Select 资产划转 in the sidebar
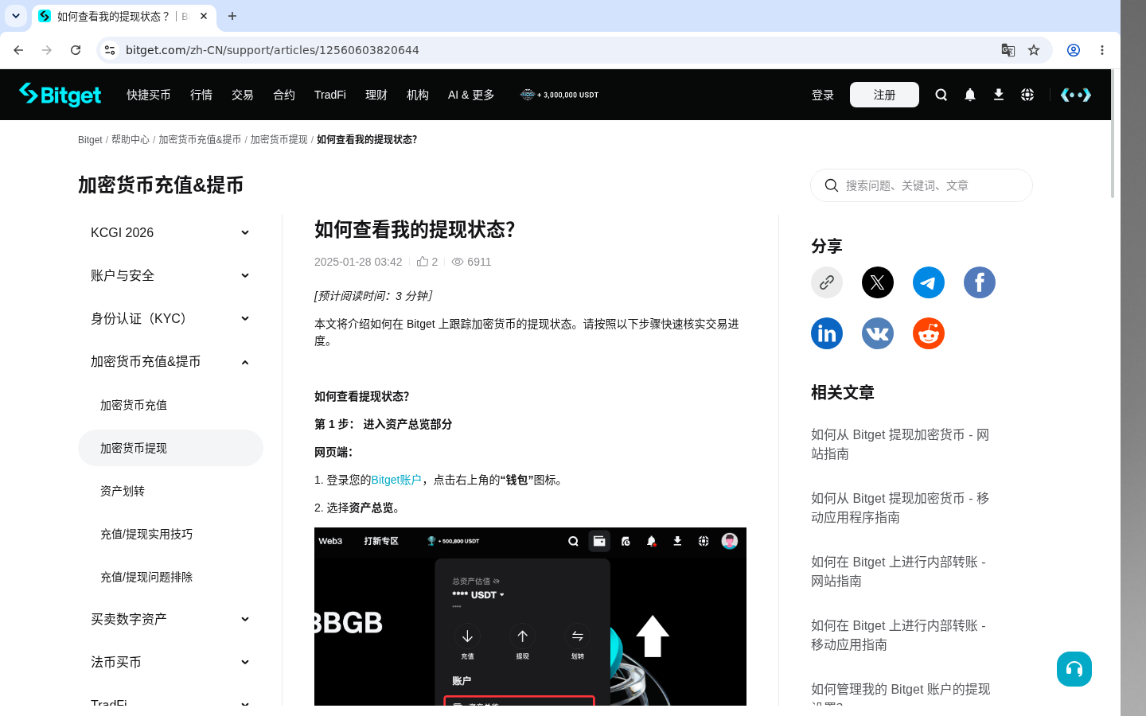Screen dimensions: 1146x716 click(x=170, y=491)
